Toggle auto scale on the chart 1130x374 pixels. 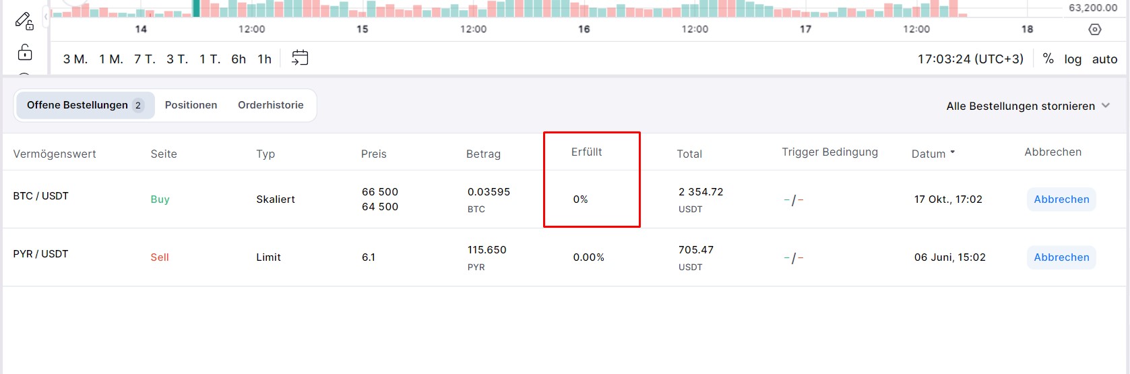click(x=1104, y=59)
